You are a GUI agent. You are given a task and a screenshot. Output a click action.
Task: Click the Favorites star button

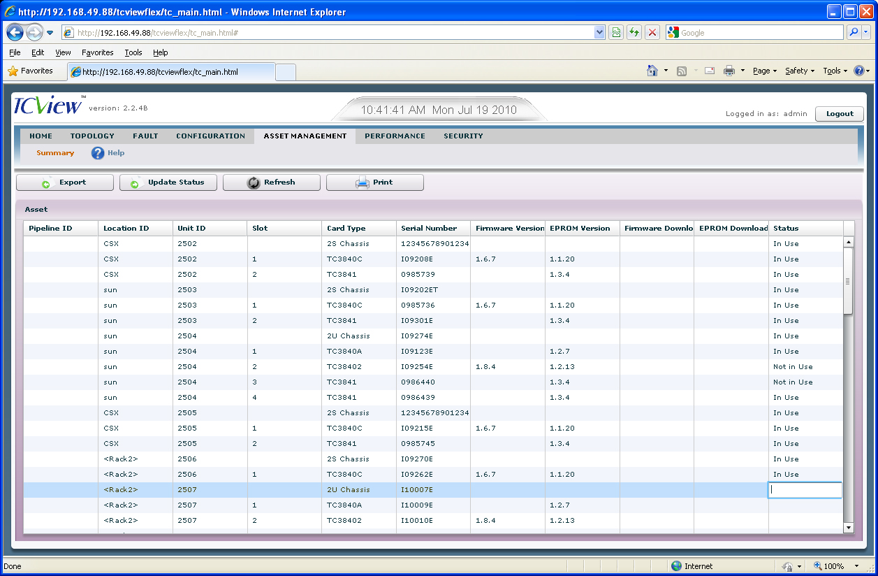point(31,71)
